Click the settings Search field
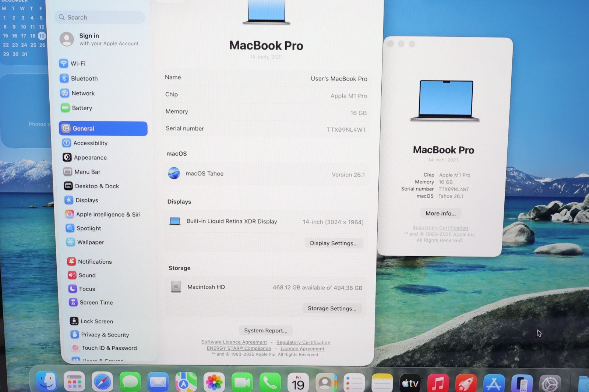 click(100, 17)
